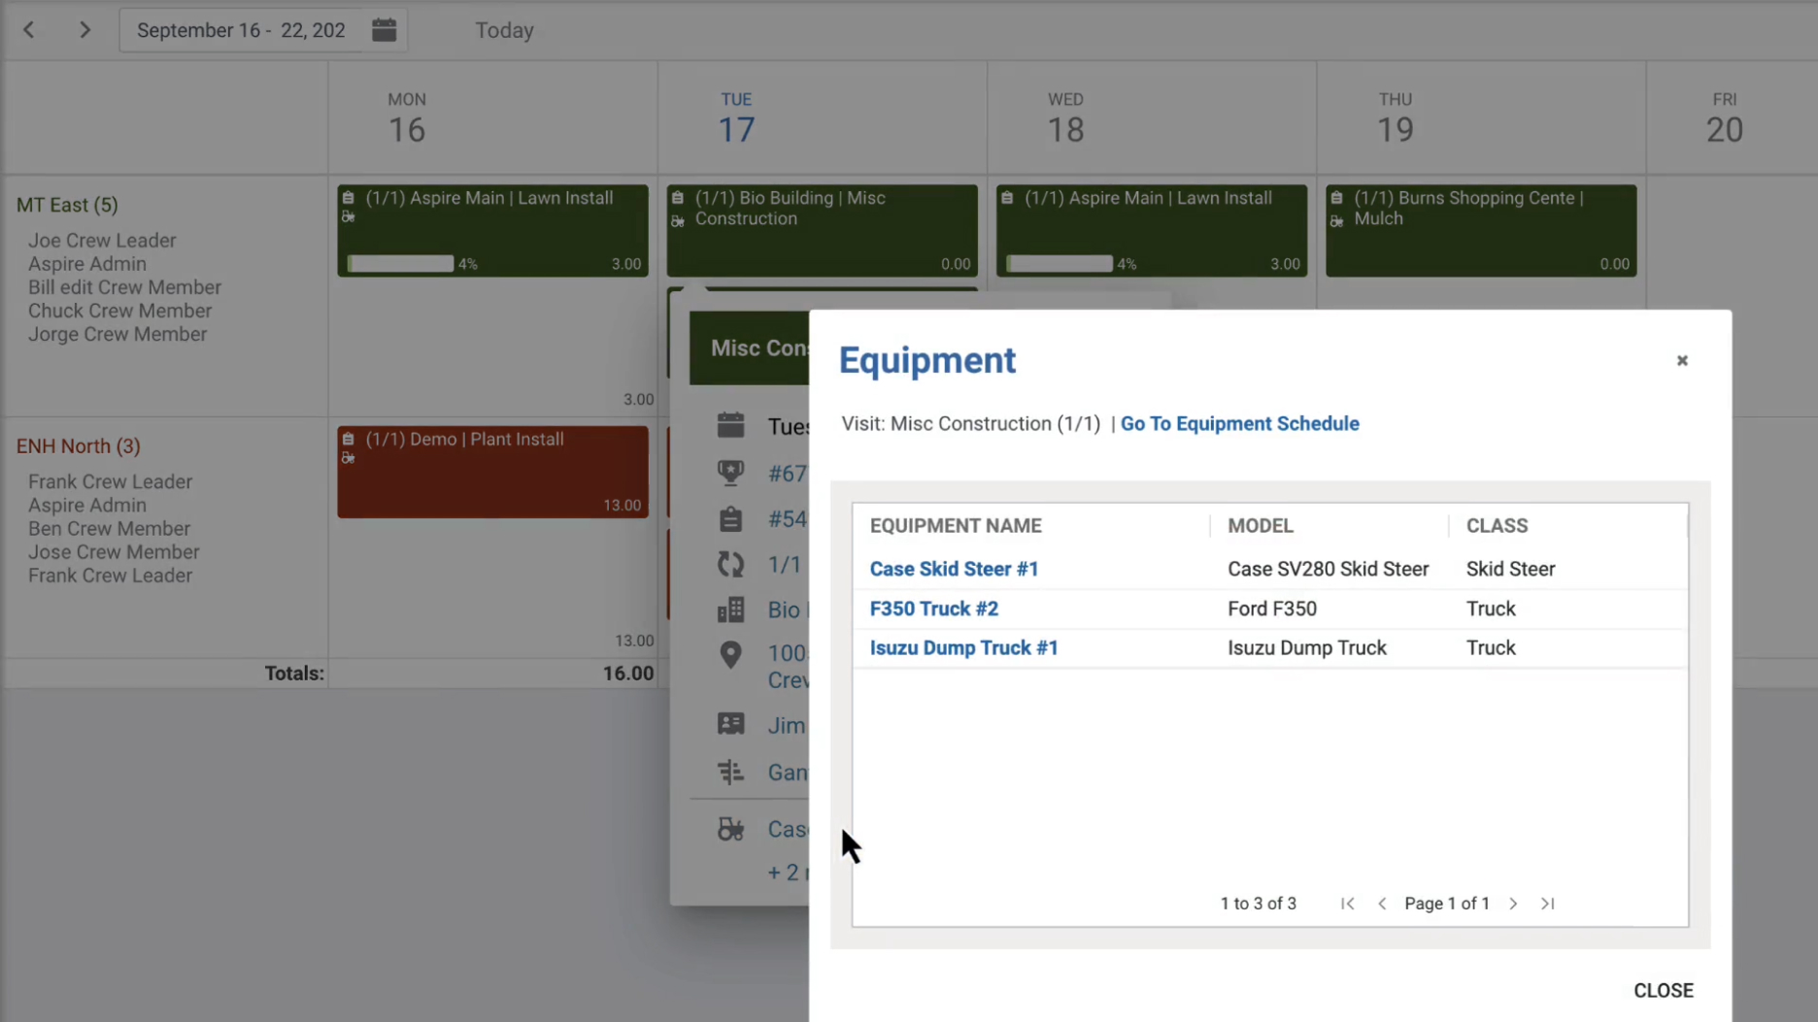The width and height of the screenshot is (1818, 1022).
Task: Go to the previous week arrow
Action: tap(29, 30)
